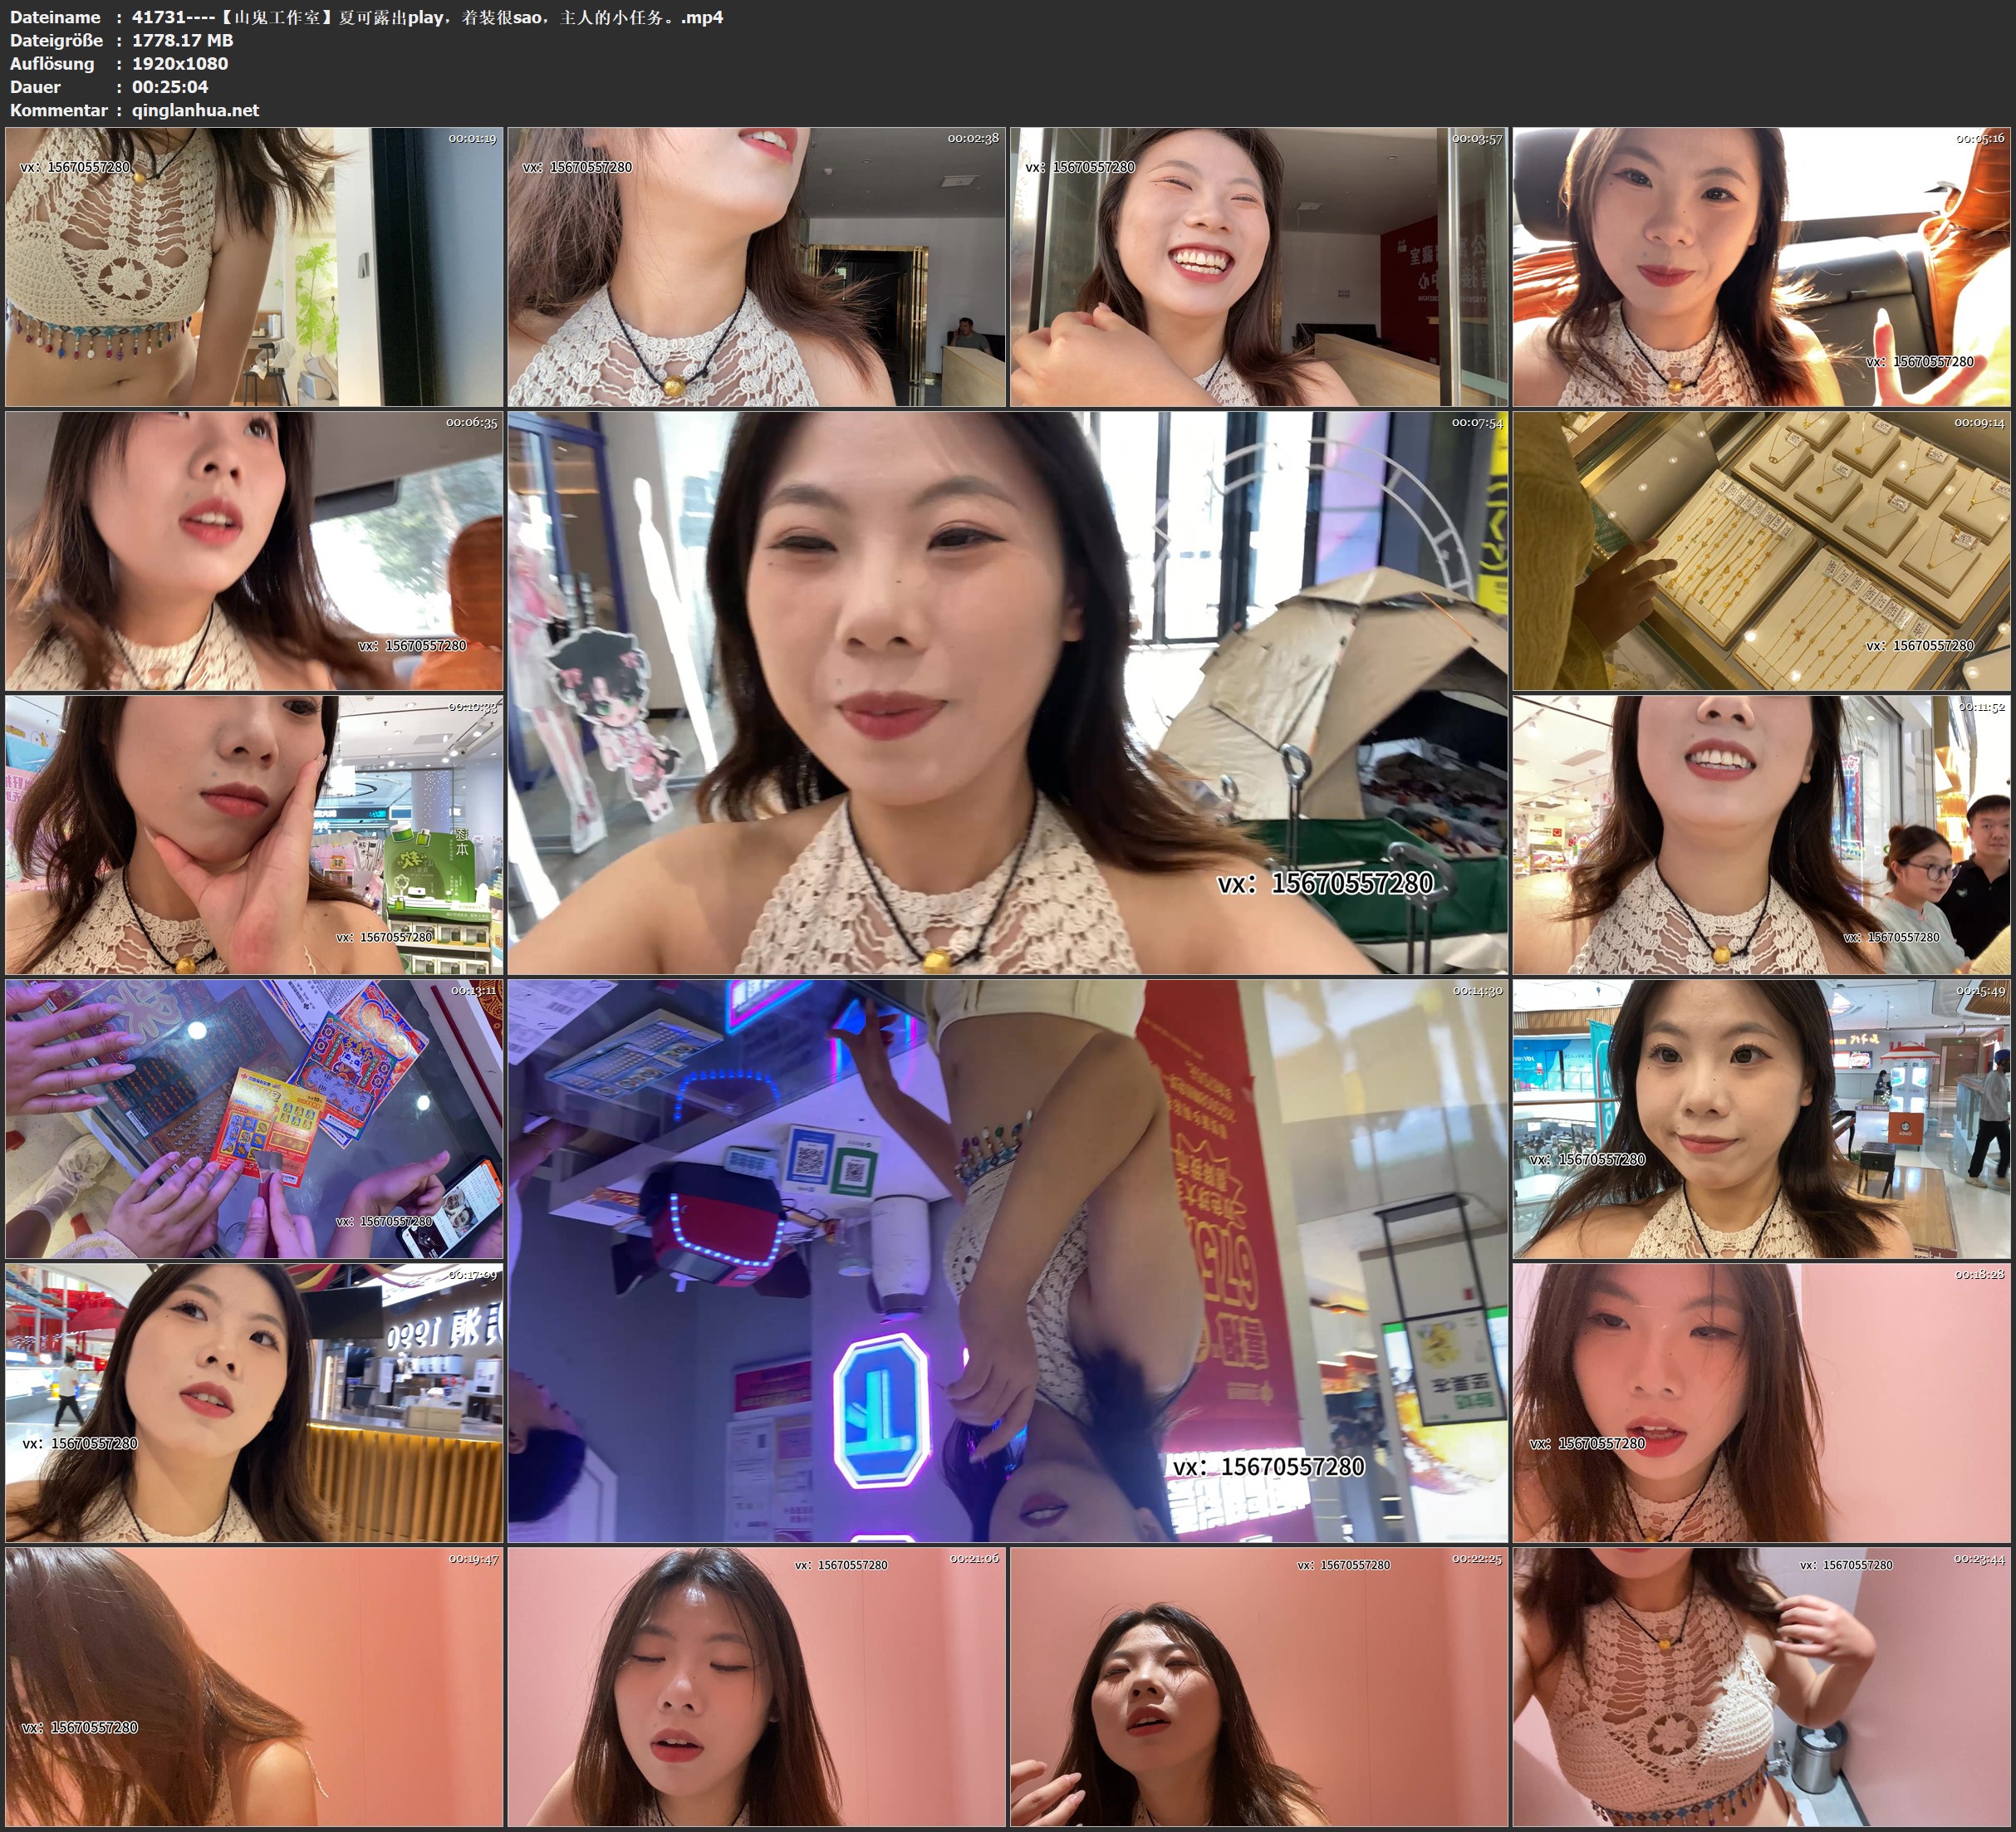Click the final frame at 00:23:44

pyautogui.click(x=1762, y=1687)
